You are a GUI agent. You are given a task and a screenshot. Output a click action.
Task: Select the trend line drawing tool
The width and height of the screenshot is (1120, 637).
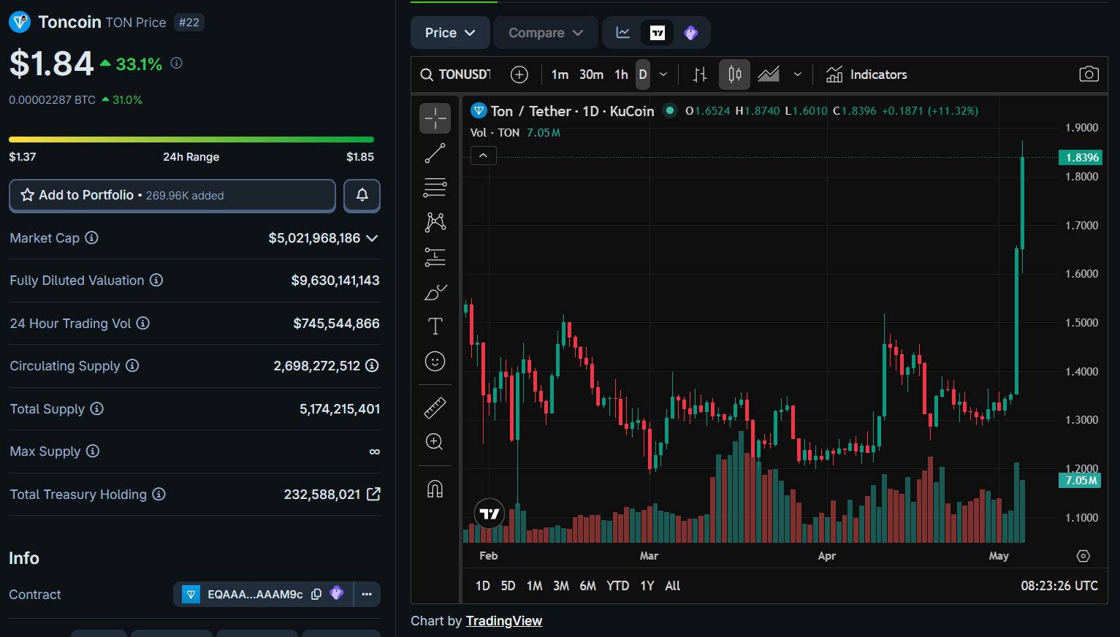click(x=435, y=153)
